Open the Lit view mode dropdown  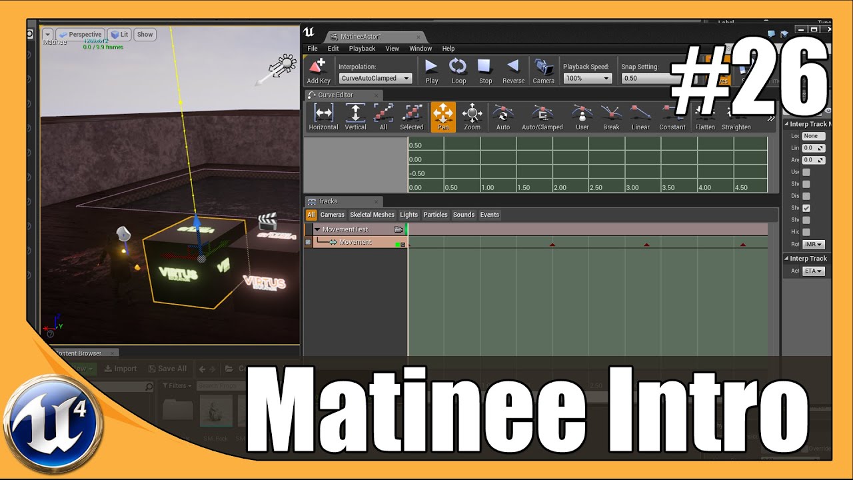point(119,35)
